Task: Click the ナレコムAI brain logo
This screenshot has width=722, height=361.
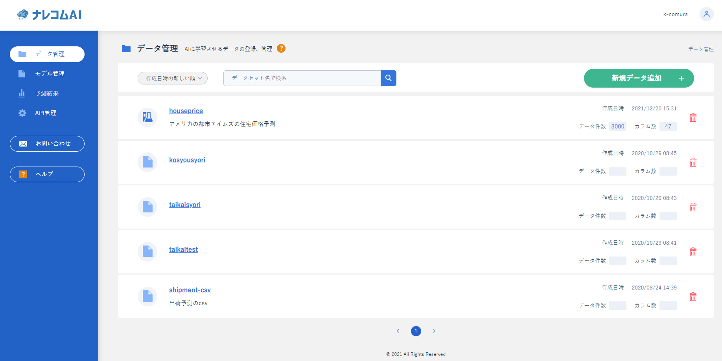Action: click(23, 15)
